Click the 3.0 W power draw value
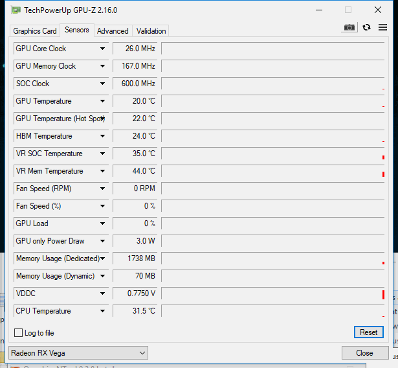 tap(135, 241)
